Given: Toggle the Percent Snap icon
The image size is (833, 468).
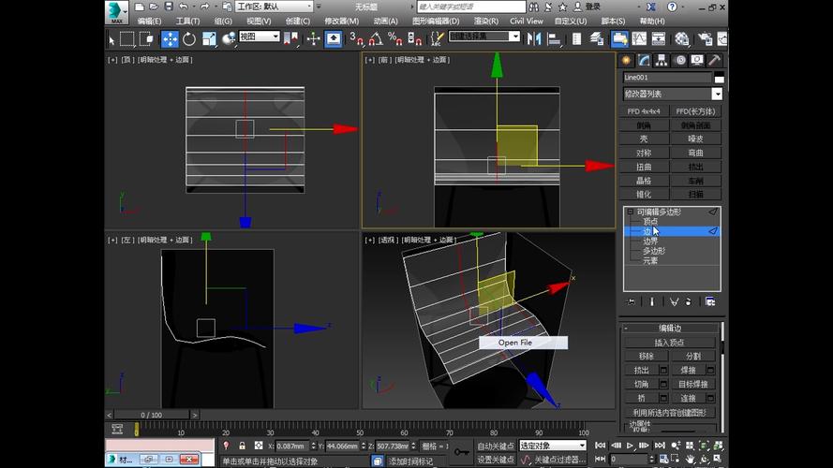Looking at the screenshot, I should (394, 39).
